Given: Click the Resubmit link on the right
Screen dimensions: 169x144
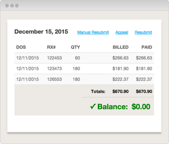Looking at the screenshot, I should click(143, 32).
